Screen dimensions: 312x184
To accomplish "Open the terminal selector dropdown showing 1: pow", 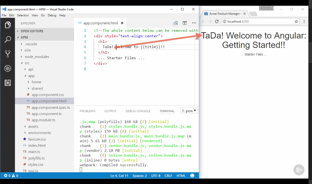I will 189,110.
